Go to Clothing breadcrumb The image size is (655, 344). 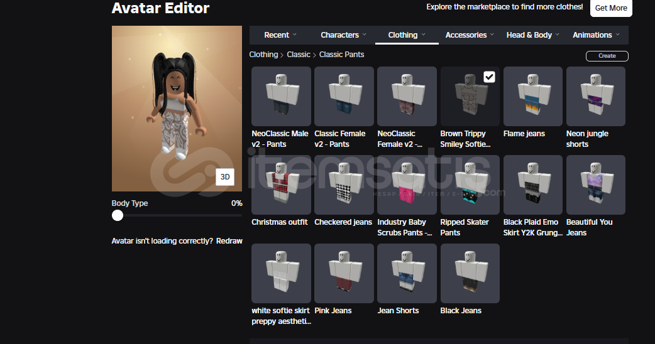coord(263,55)
